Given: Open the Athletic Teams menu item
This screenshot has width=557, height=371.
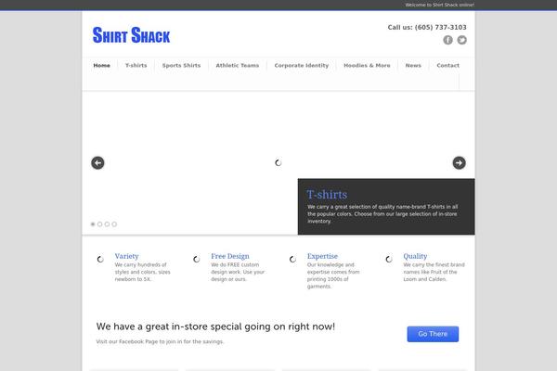Looking at the screenshot, I should point(238,65).
